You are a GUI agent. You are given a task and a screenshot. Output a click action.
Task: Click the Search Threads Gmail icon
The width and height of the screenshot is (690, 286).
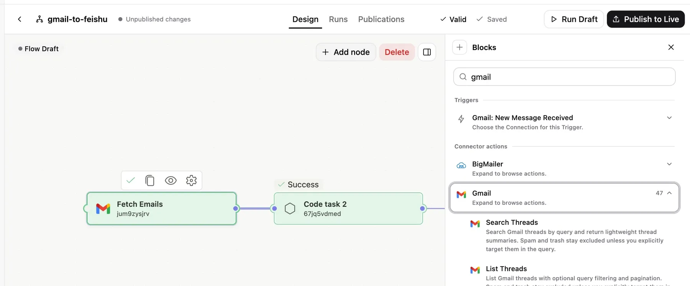(x=475, y=224)
